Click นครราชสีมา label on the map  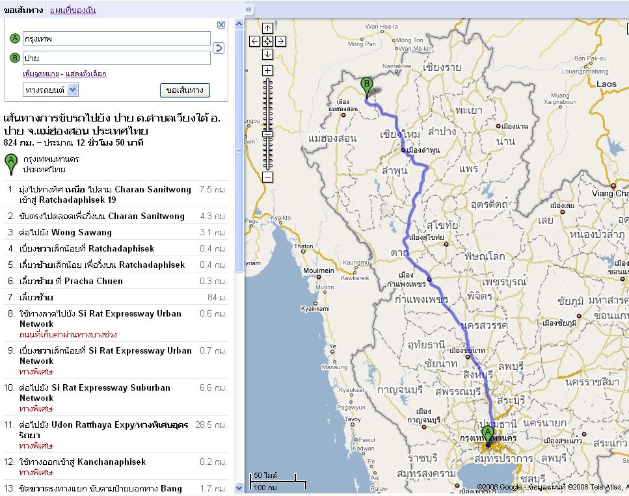pos(592,382)
